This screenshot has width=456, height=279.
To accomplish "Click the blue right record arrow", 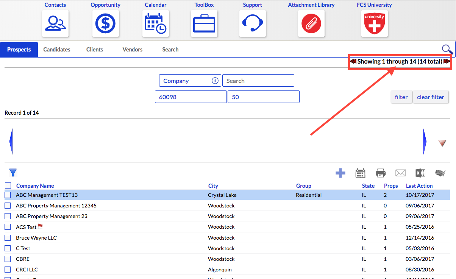I will pos(425,142).
